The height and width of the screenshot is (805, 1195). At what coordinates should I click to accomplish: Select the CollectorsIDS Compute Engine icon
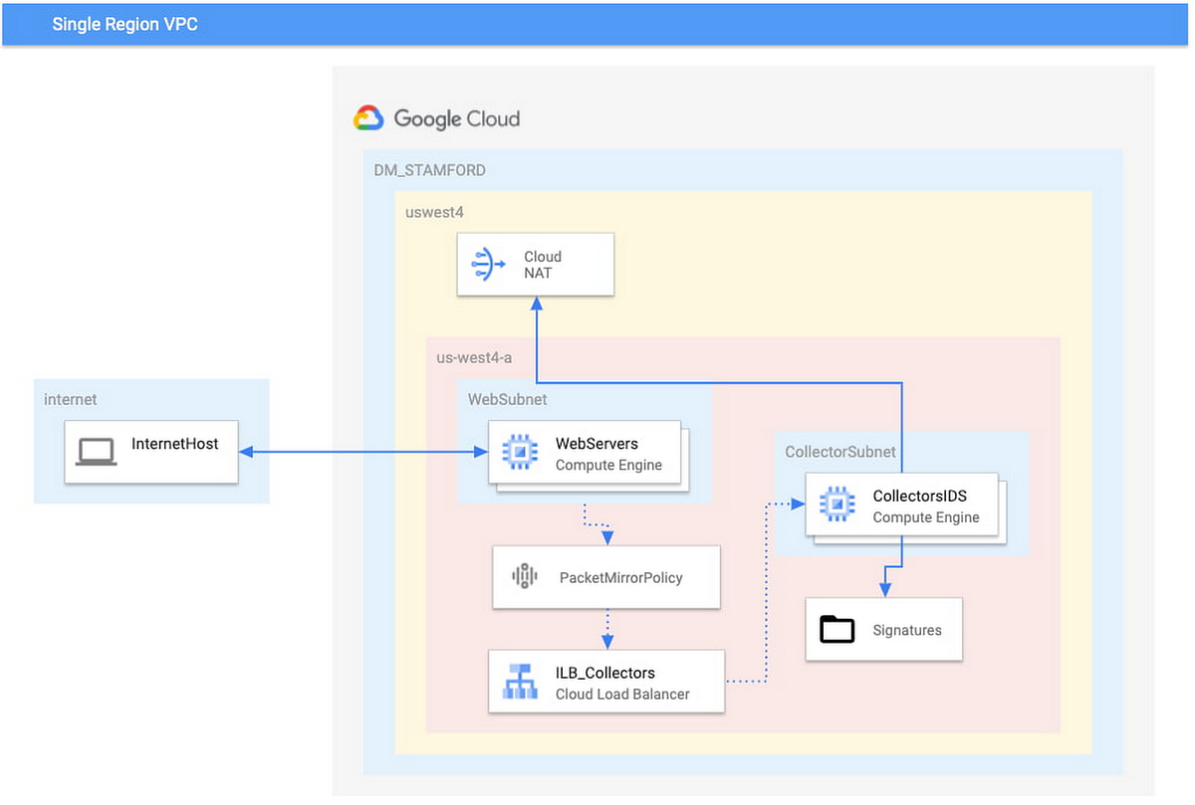pyautogui.click(x=836, y=505)
